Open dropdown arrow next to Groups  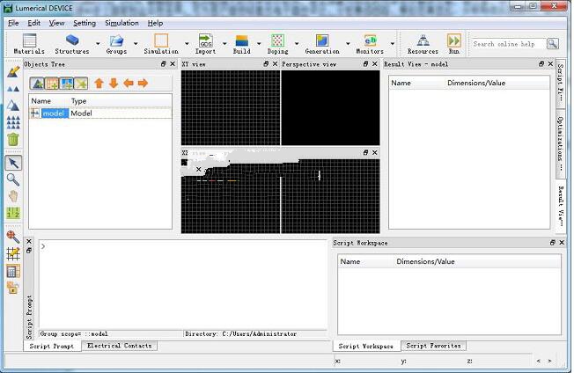tap(136, 44)
